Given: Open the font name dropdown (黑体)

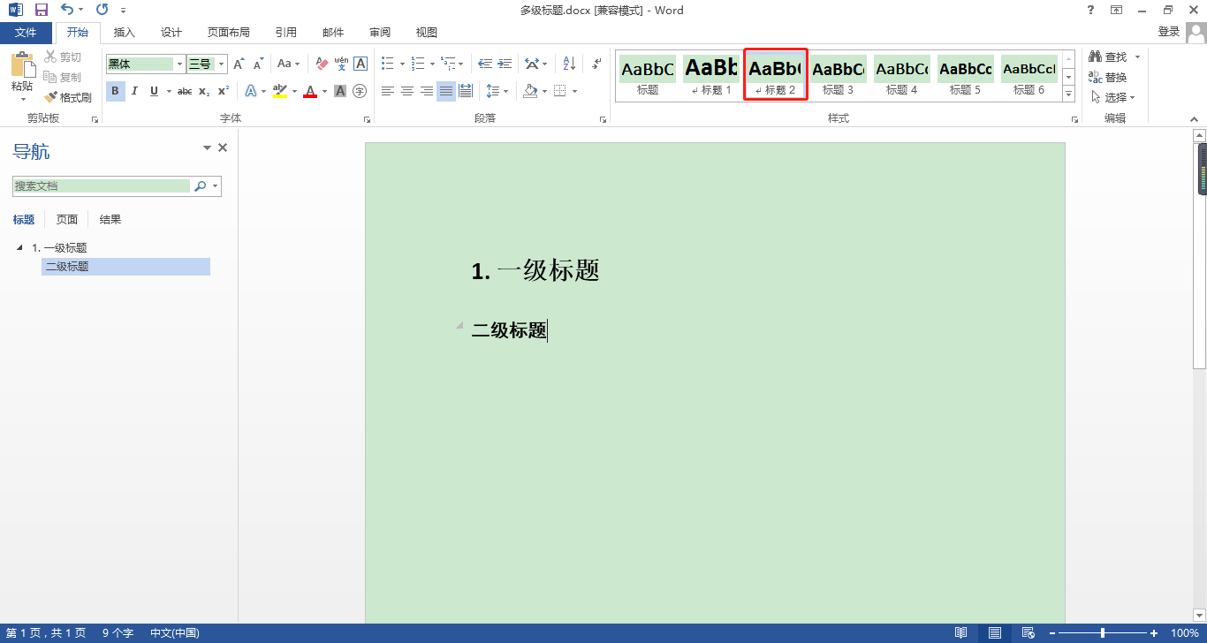Looking at the screenshot, I should 179,64.
